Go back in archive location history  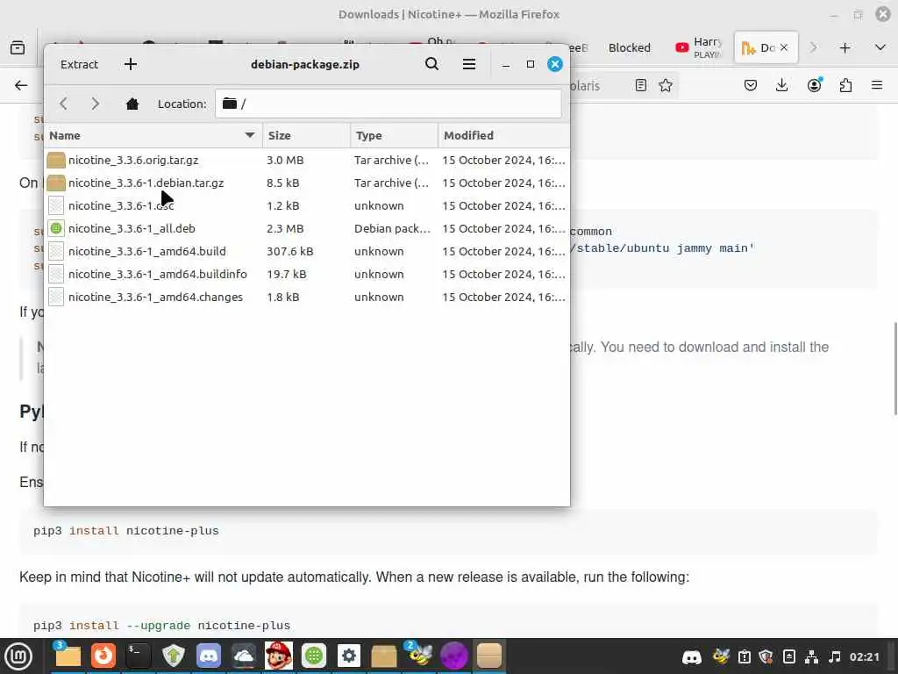(x=63, y=104)
